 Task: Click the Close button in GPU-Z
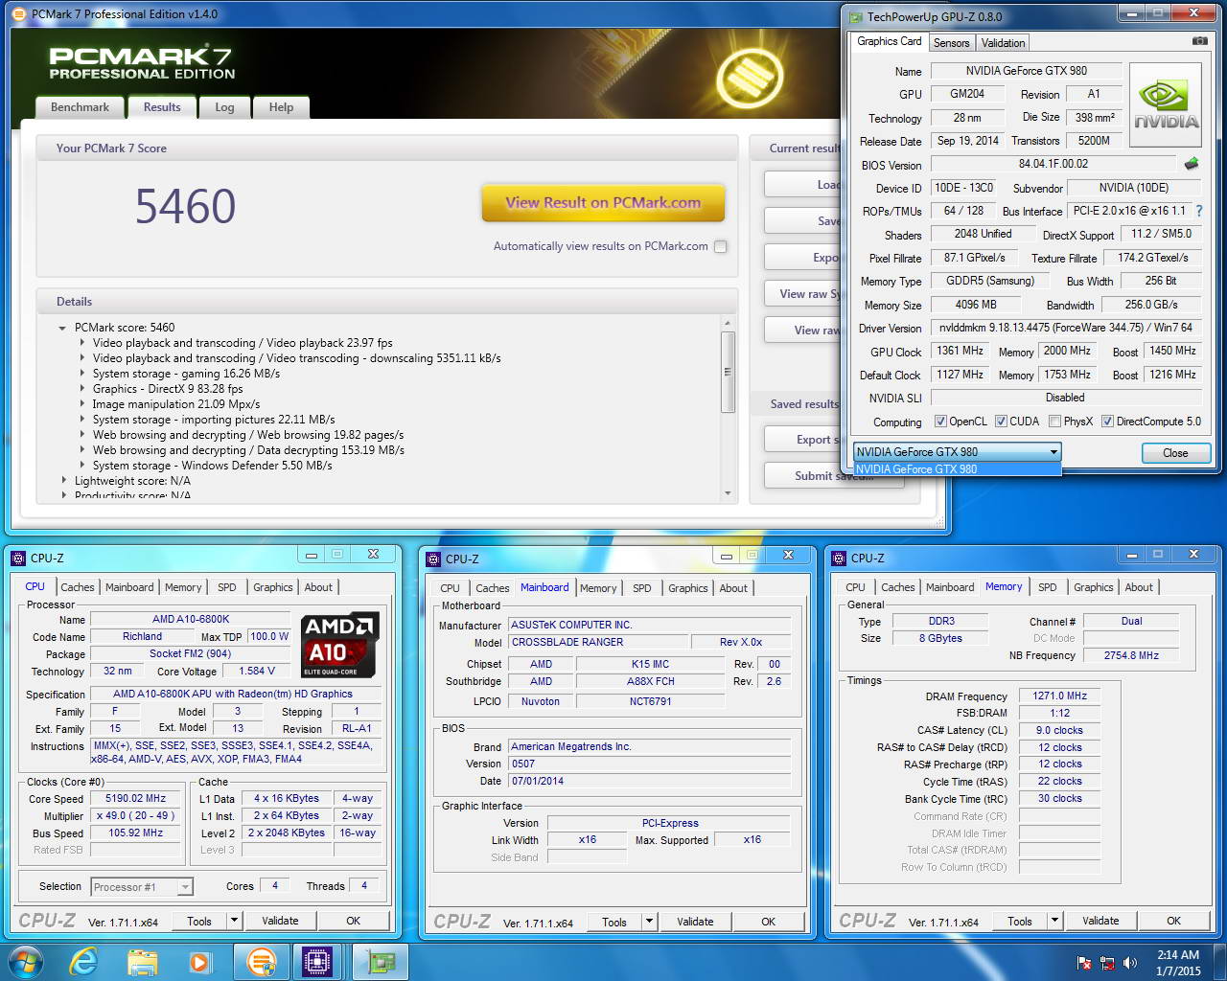pos(1175,453)
